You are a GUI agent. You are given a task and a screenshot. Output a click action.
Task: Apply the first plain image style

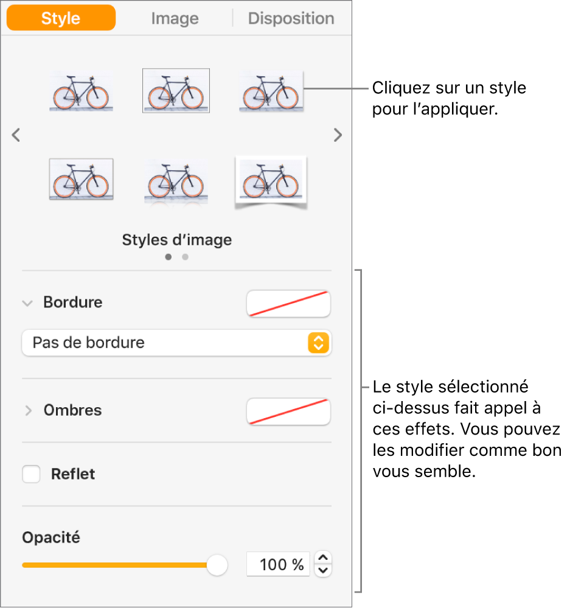point(80,92)
